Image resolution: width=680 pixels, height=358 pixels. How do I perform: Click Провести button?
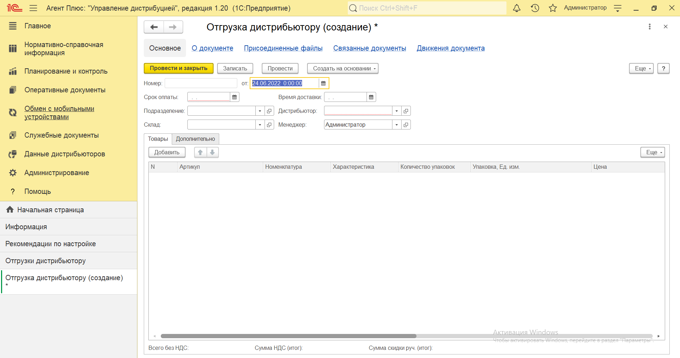pos(280,68)
